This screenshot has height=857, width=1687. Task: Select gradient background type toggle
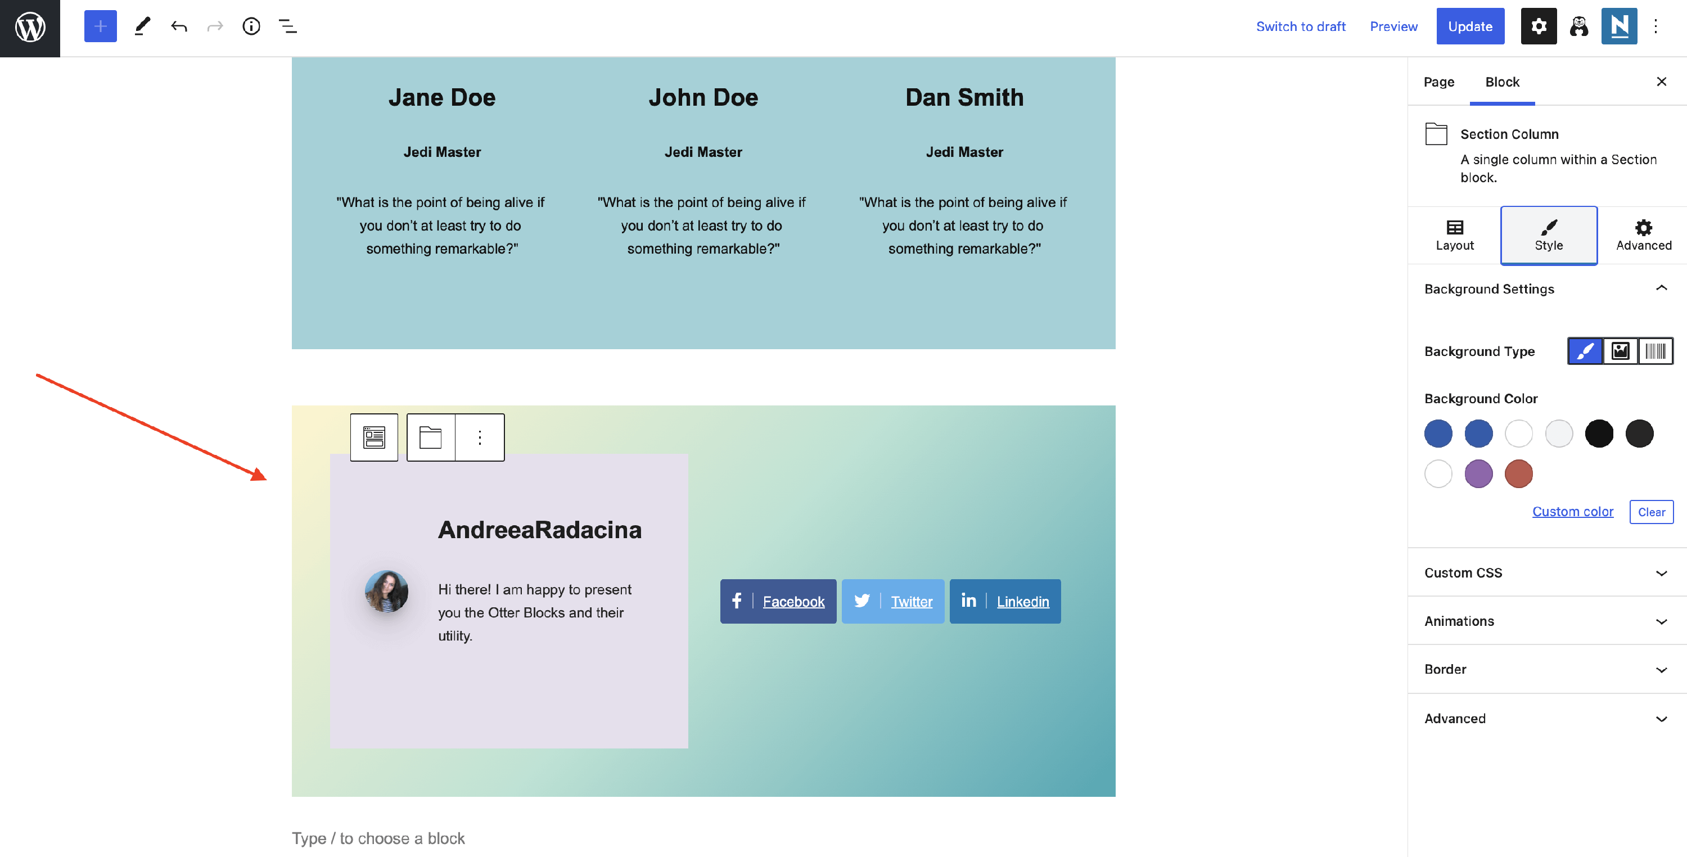point(1655,351)
